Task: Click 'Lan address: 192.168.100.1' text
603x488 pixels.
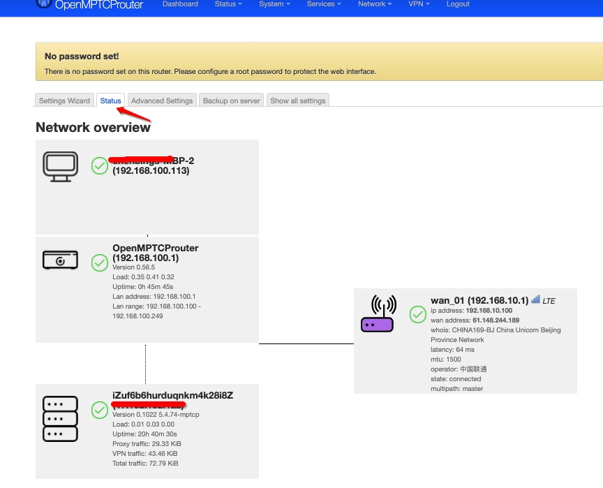Action: click(154, 297)
